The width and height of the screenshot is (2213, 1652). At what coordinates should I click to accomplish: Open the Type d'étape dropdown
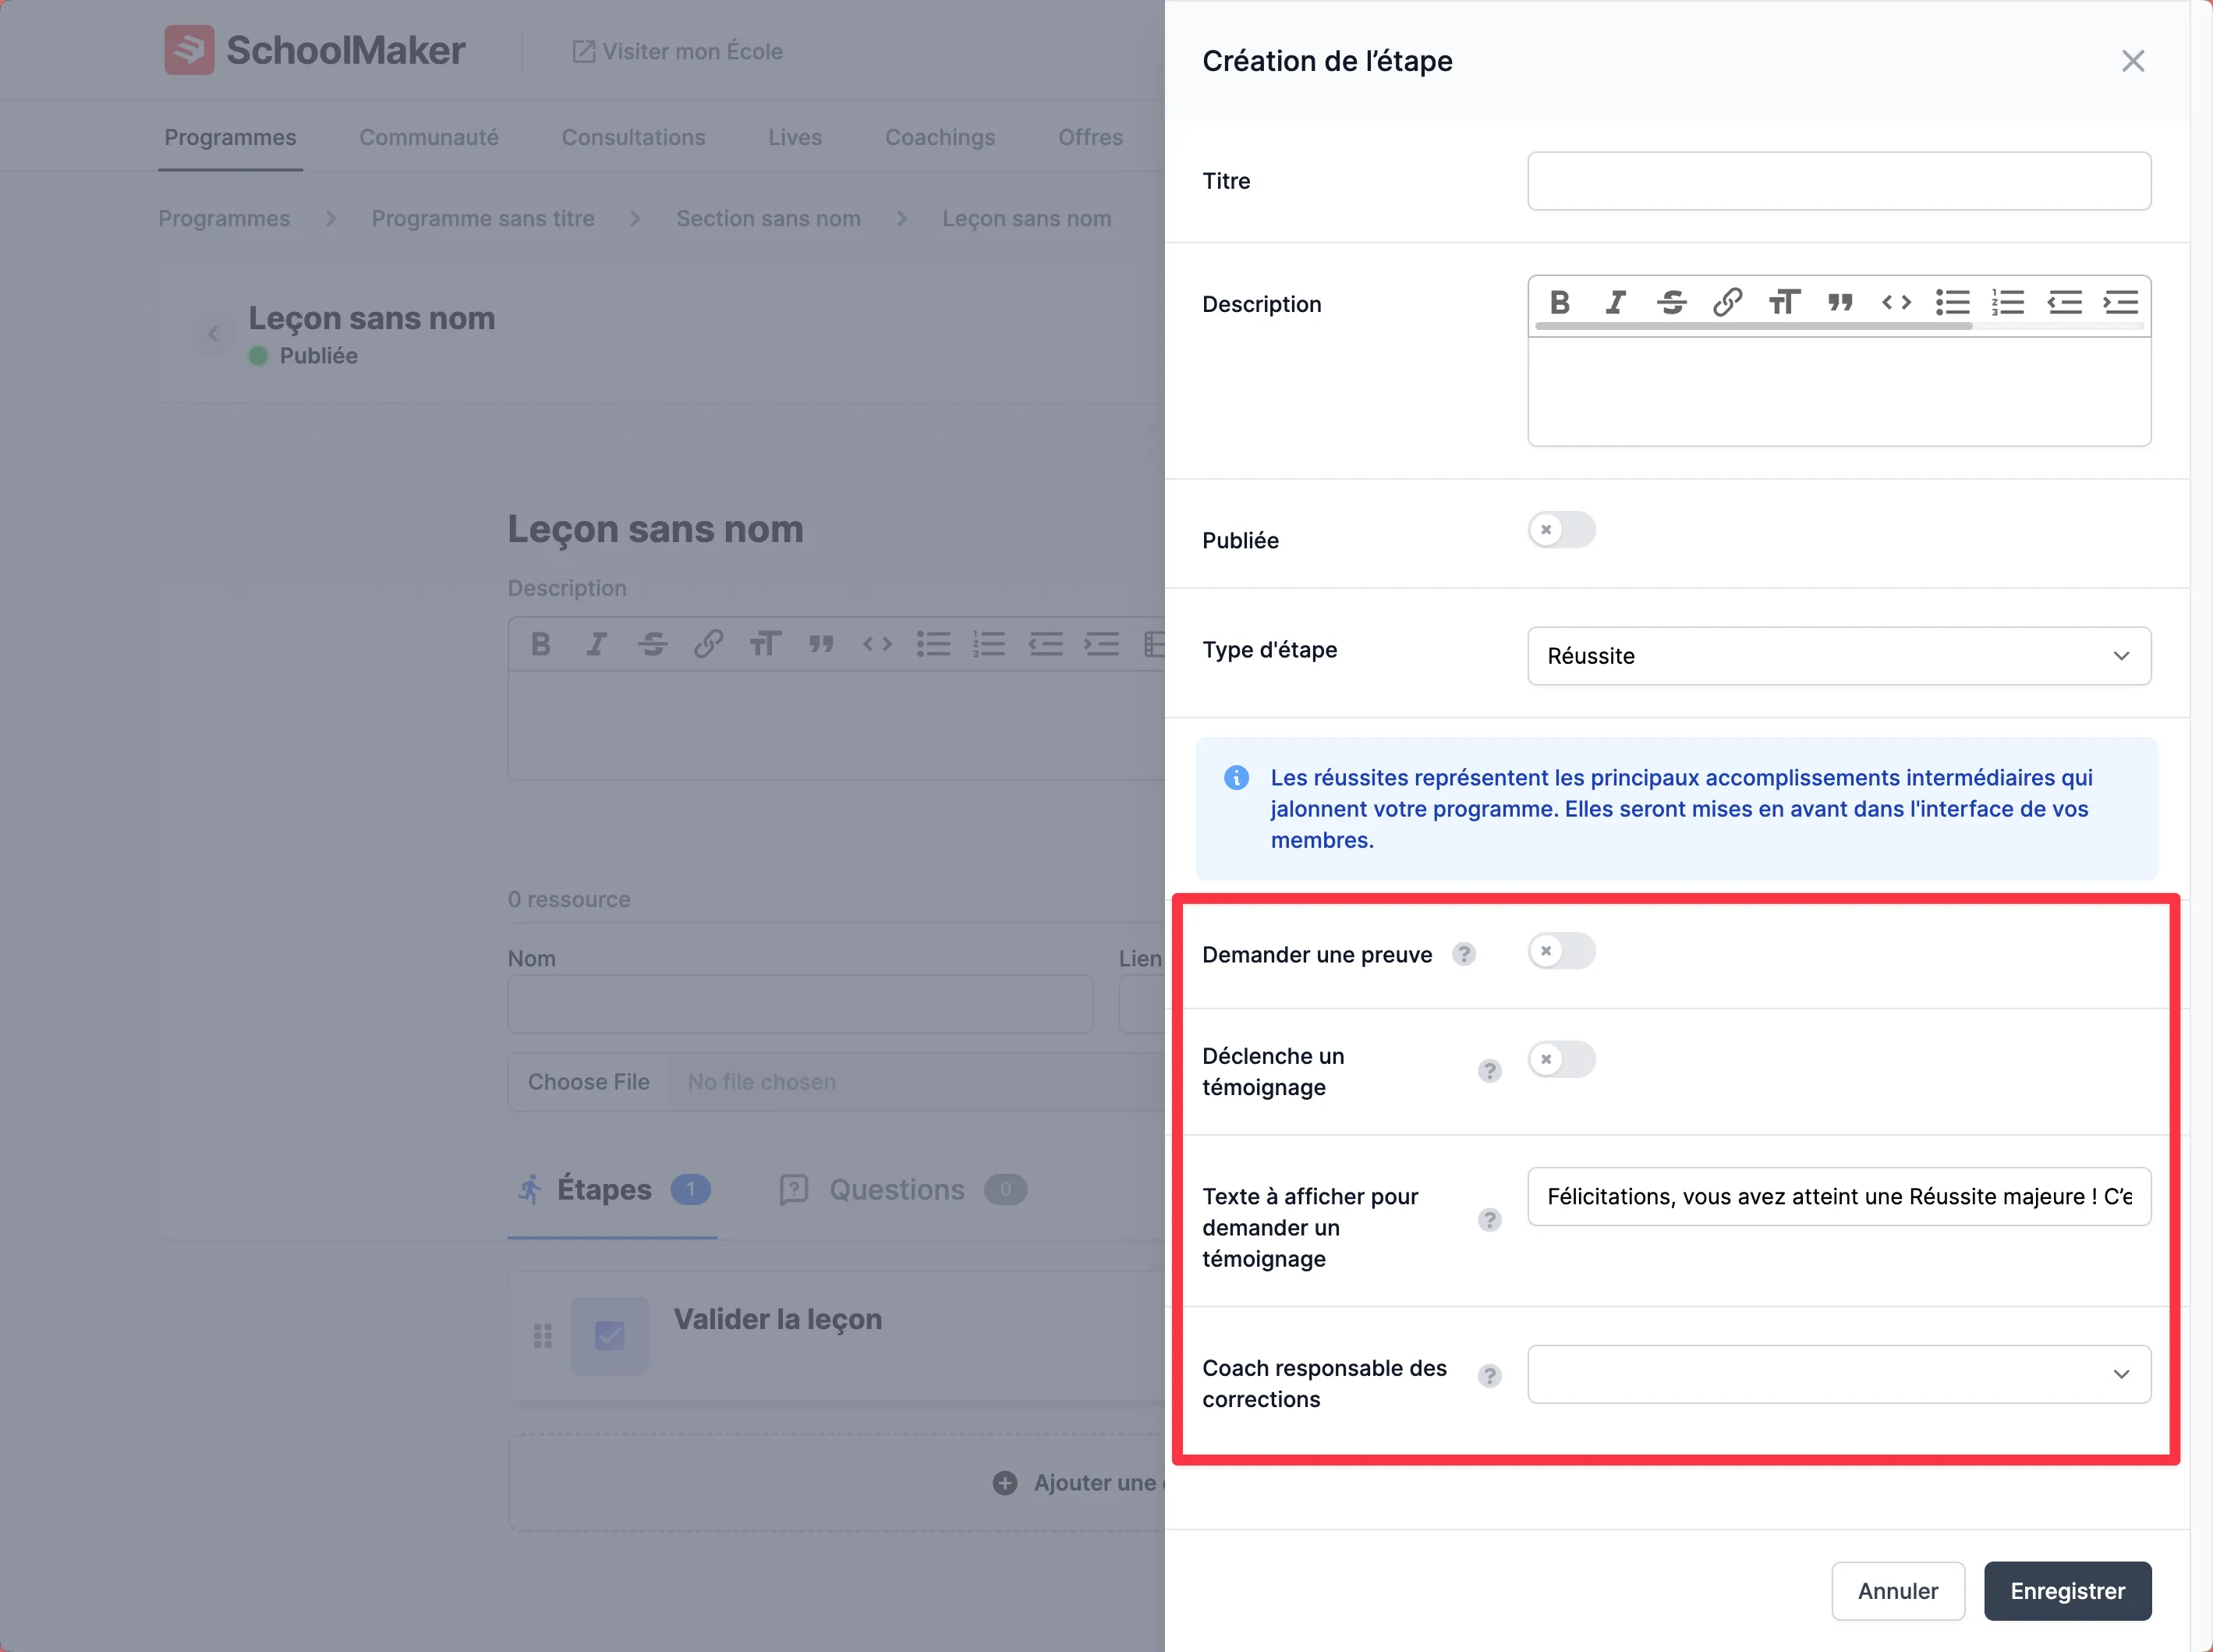(1839, 656)
